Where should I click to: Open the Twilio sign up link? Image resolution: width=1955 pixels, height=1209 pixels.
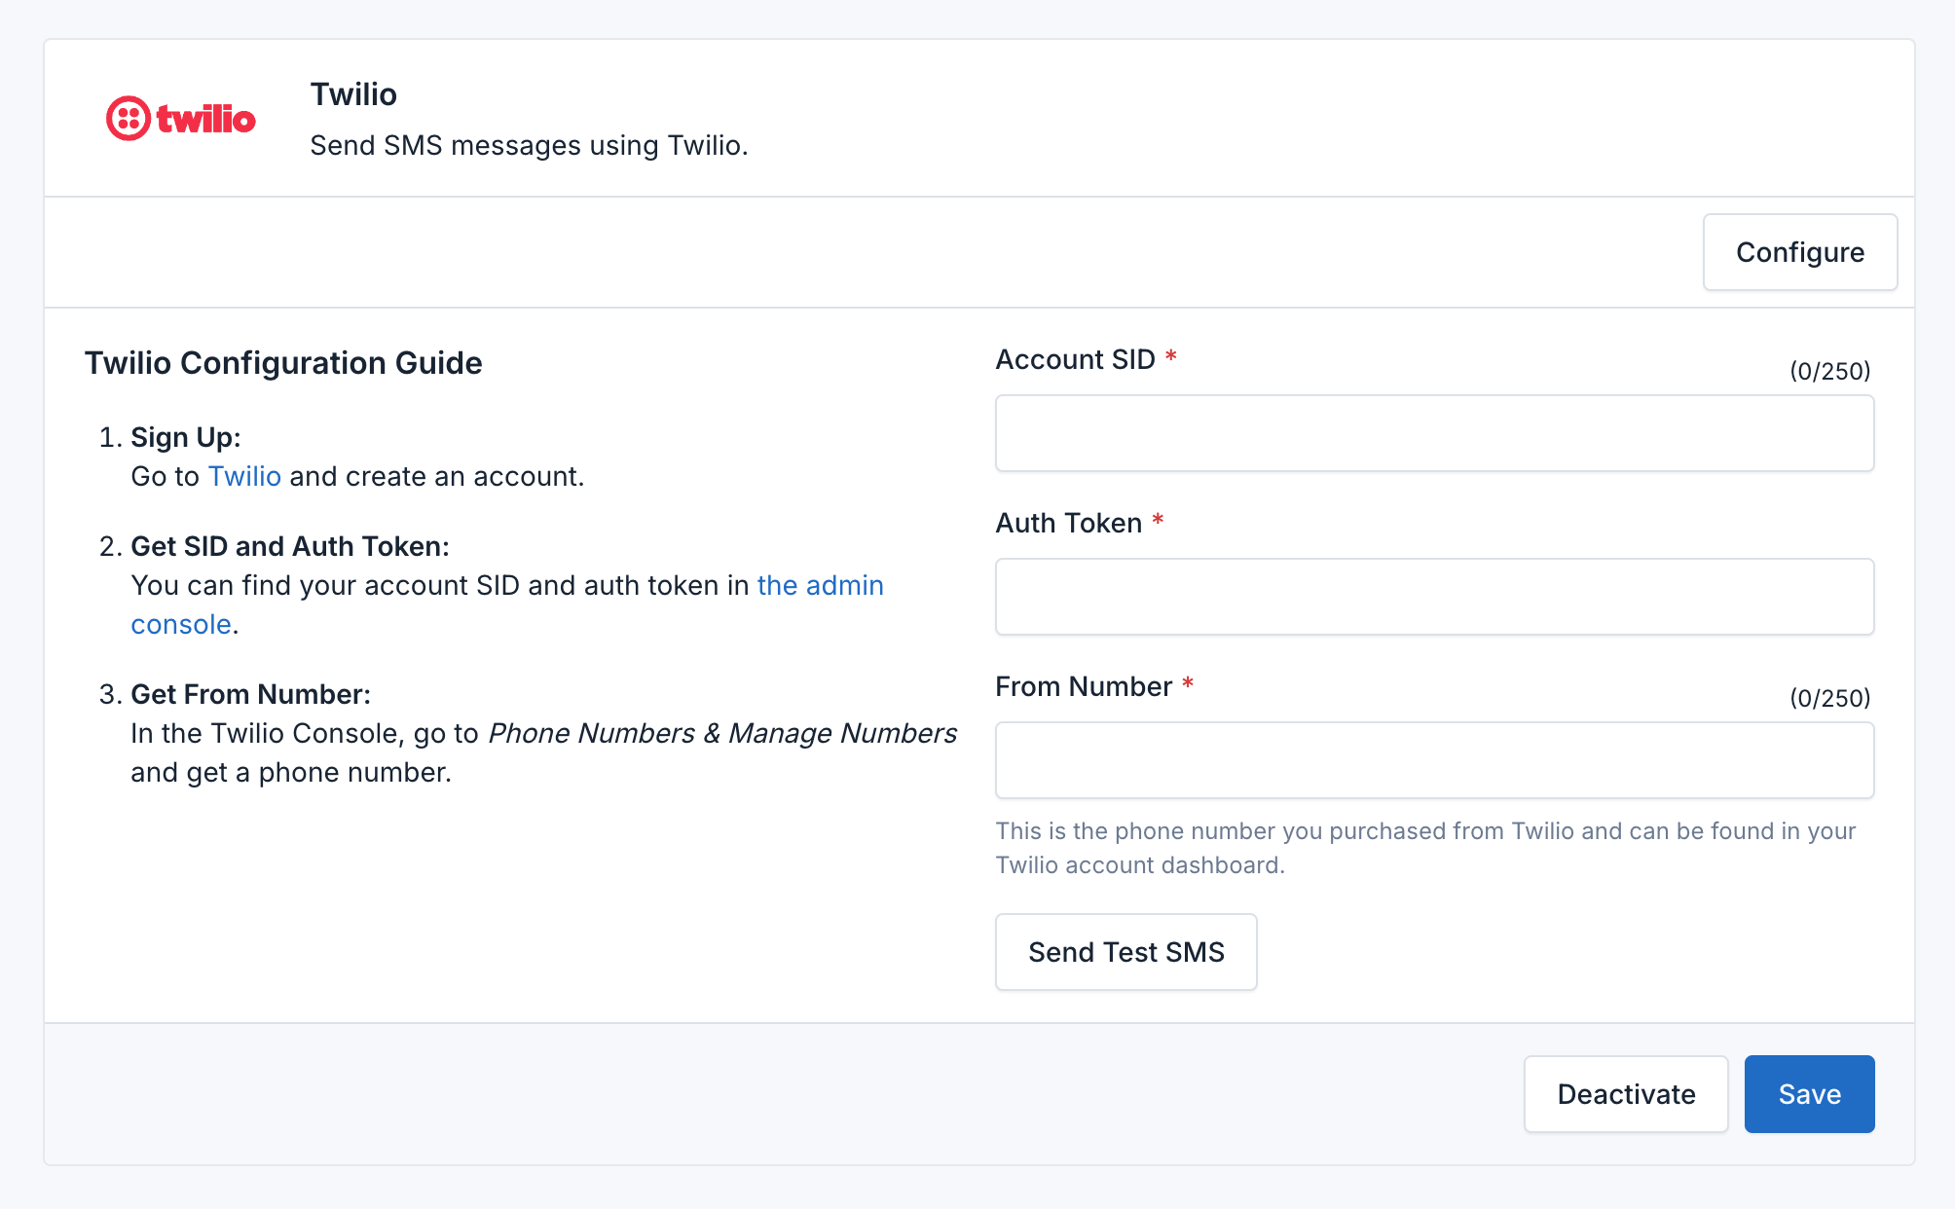[x=244, y=476]
